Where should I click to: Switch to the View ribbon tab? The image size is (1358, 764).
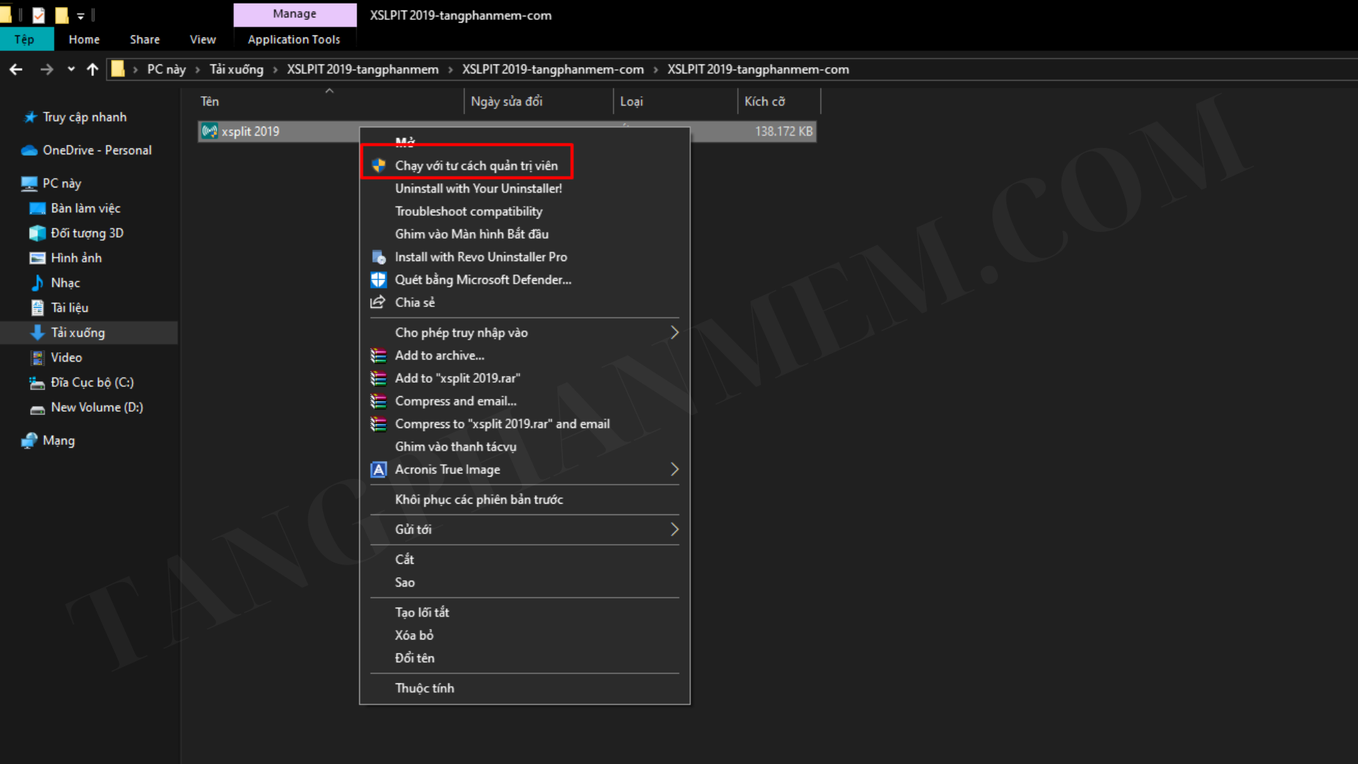pos(202,40)
